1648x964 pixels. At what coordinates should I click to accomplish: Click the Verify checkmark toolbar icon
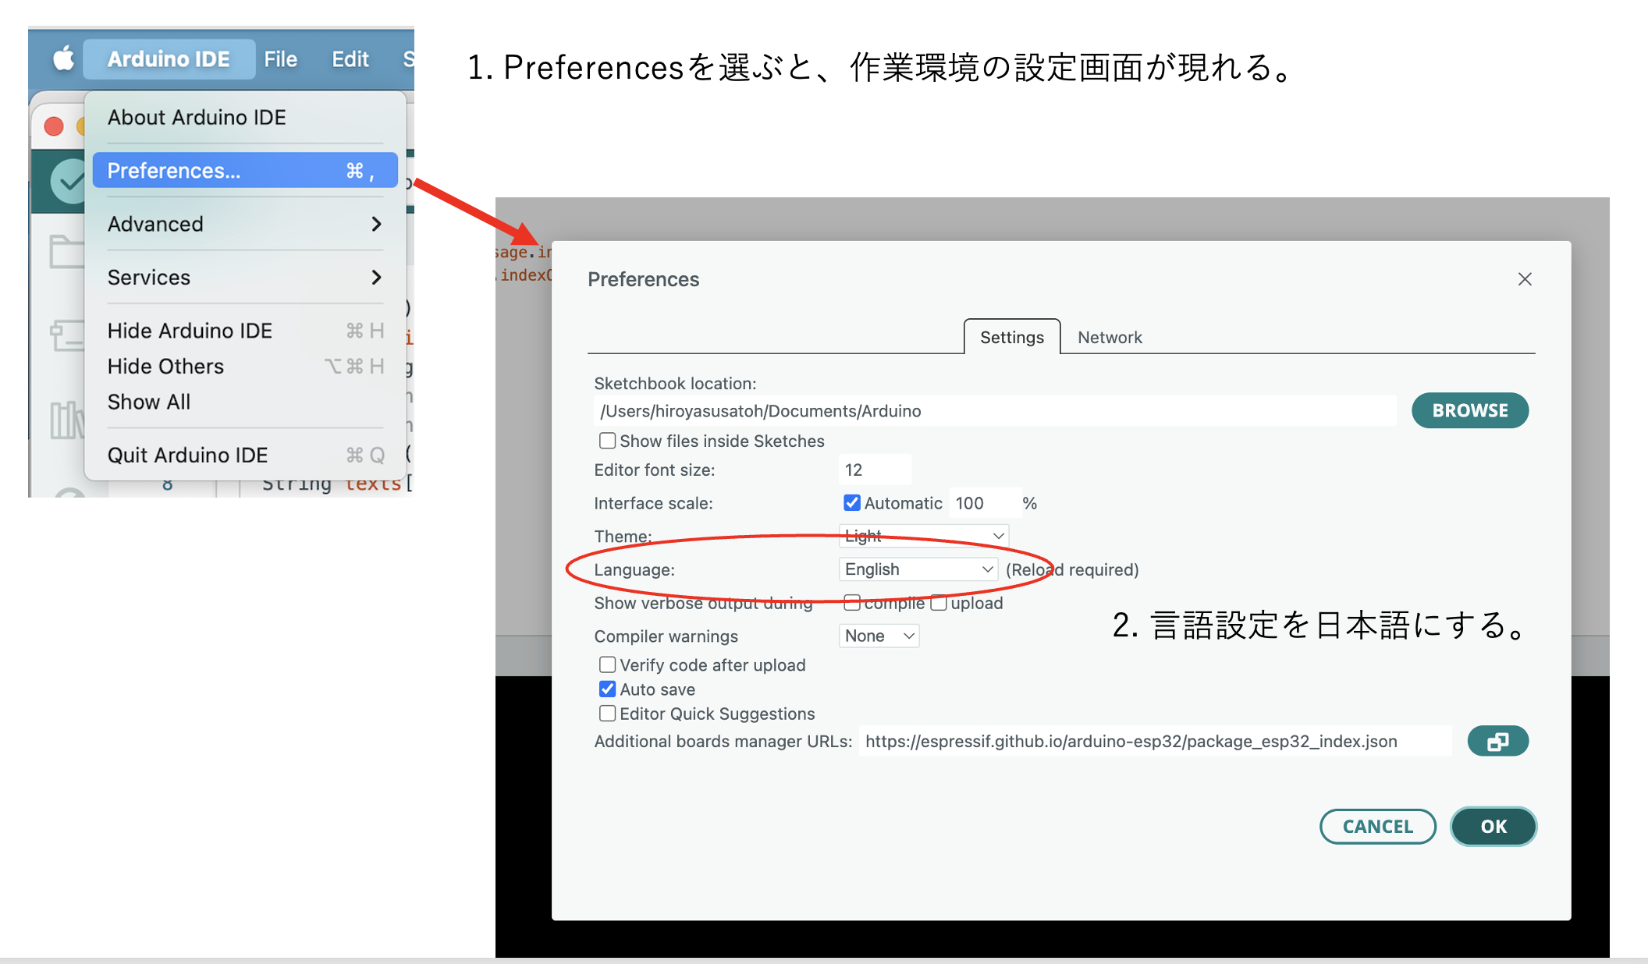point(69,181)
